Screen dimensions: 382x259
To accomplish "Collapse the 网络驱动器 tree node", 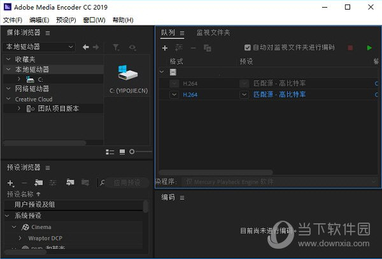I will pyautogui.click(x=8, y=89).
